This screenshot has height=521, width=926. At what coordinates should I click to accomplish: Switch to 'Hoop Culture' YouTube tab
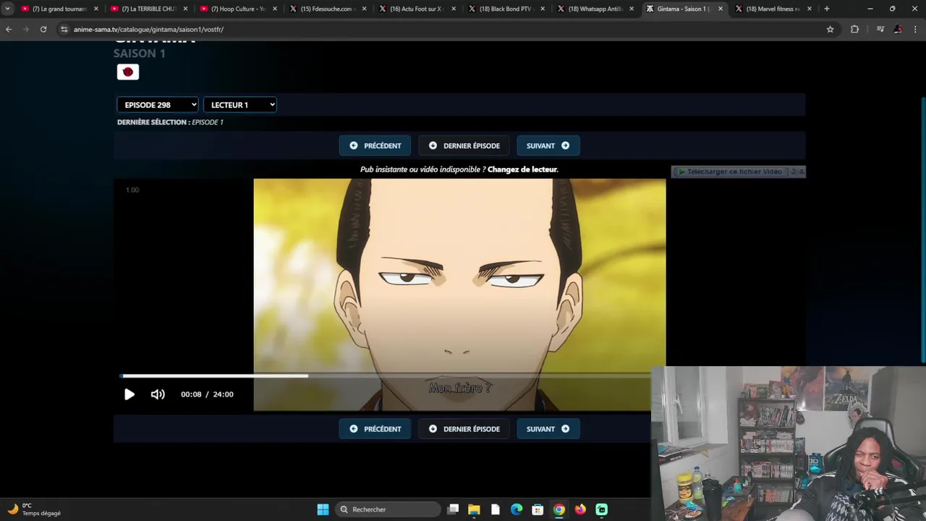(x=238, y=9)
